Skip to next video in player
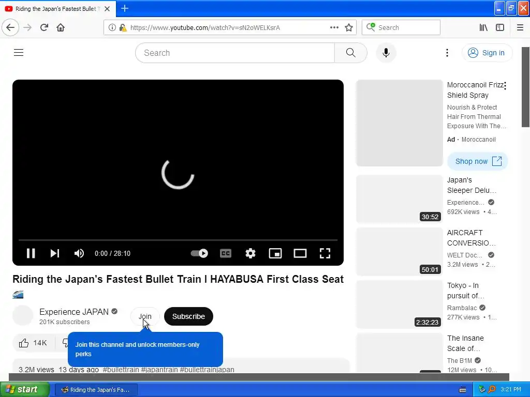 (55, 253)
